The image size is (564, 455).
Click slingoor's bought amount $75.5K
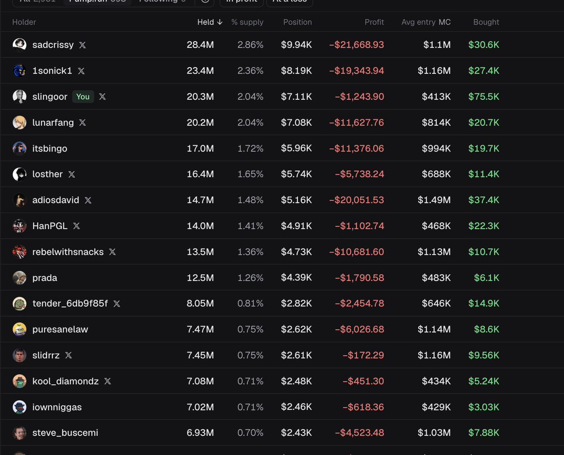tap(484, 96)
